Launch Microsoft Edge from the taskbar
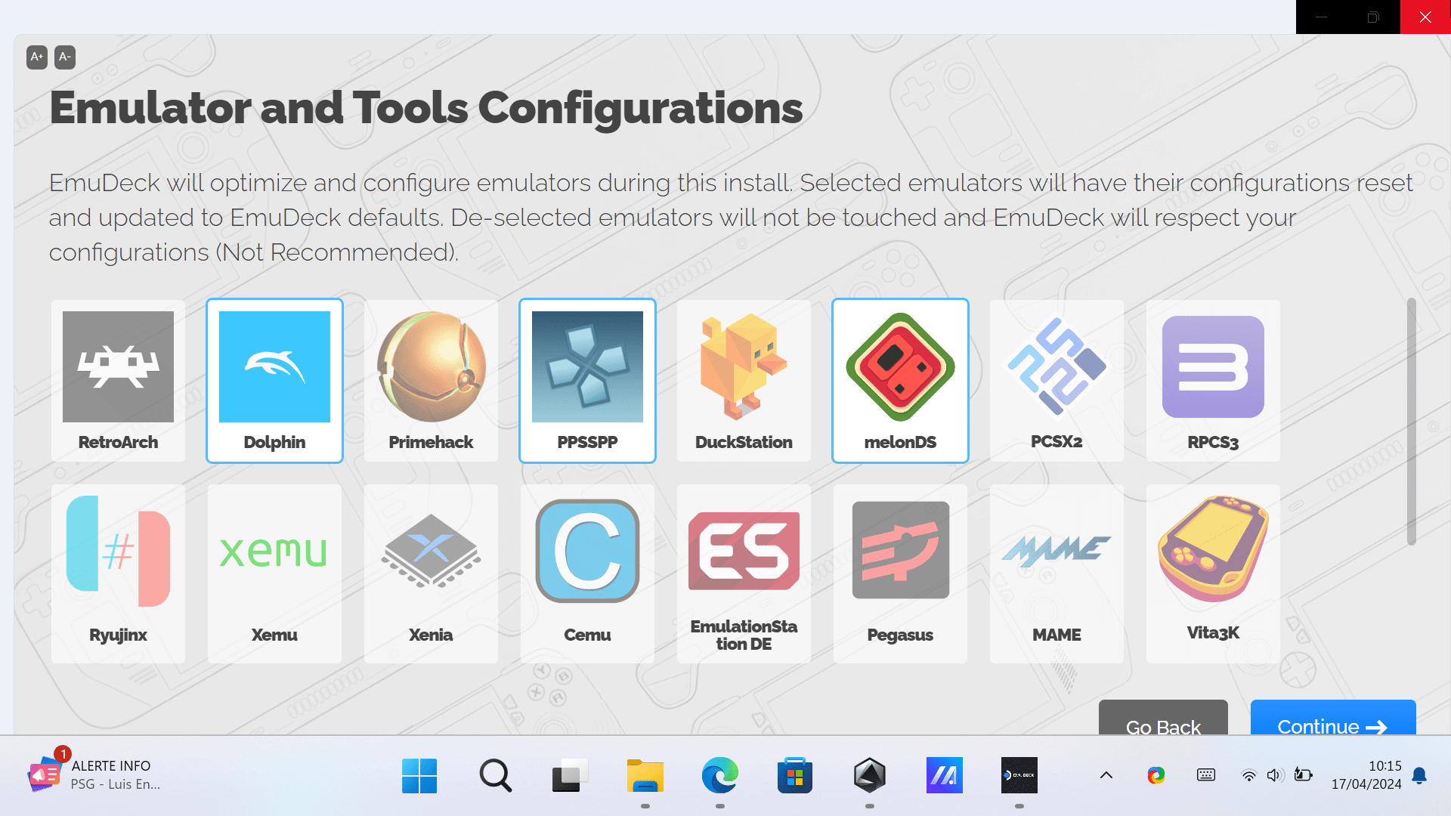The width and height of the screenshot is (1451, 816). (719, 775)
